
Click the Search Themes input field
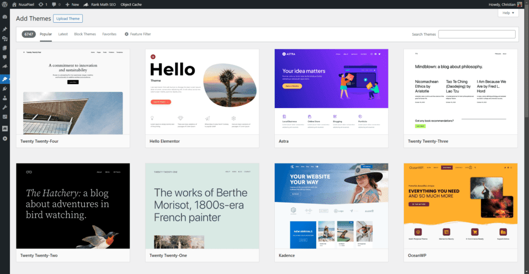[476, 34]
